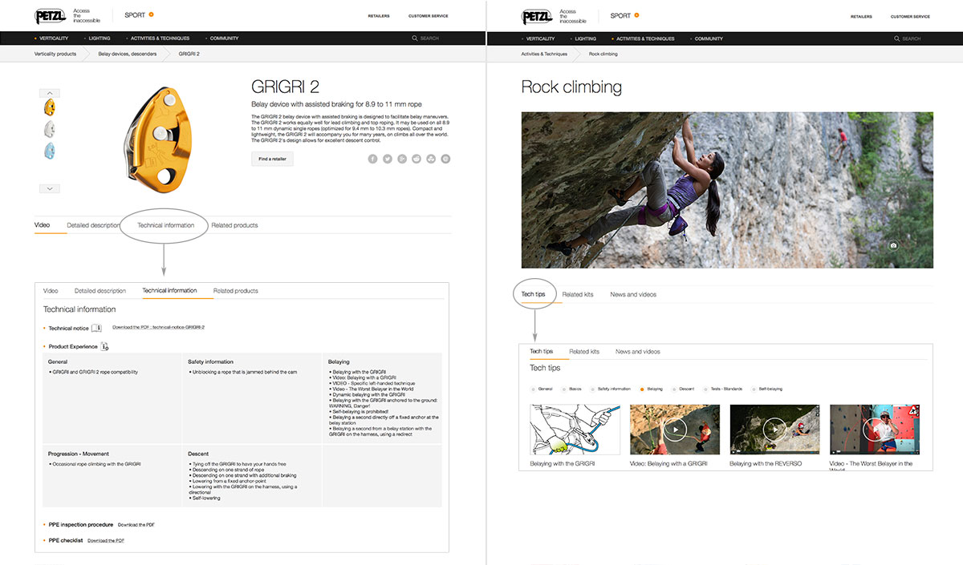Download the technical-notice-GRIGRI-2 PDF
This screenshot has width=963, height=565.
click(x=159, y=328)
